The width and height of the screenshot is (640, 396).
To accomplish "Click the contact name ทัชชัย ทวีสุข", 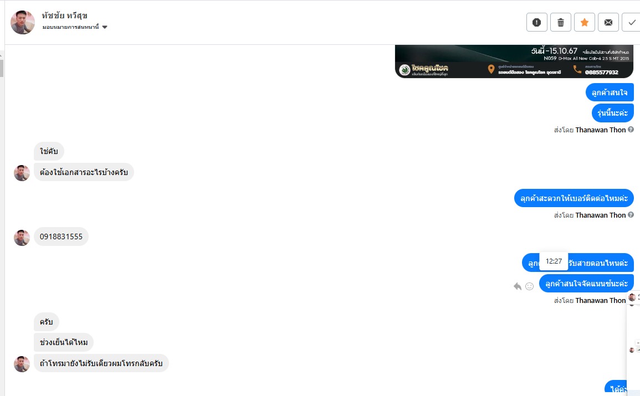I will [64, 16].
